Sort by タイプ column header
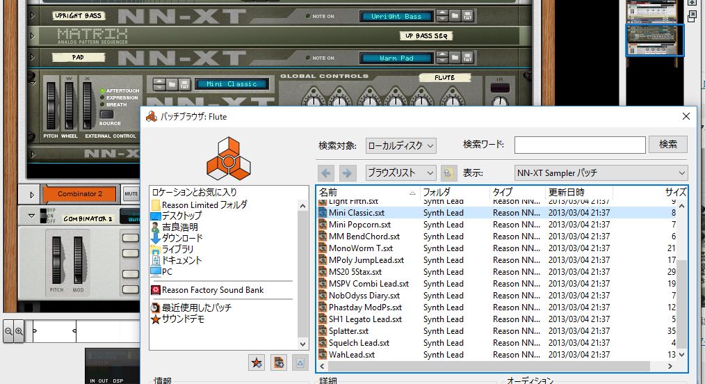The height and width of the screenshot is (384, 705). pos(517,193)
